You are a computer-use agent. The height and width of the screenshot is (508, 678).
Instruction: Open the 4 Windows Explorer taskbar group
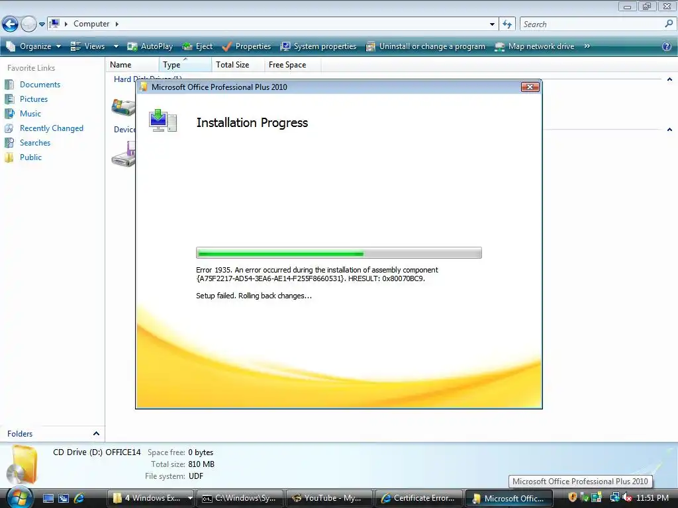[x=150, y=498]
